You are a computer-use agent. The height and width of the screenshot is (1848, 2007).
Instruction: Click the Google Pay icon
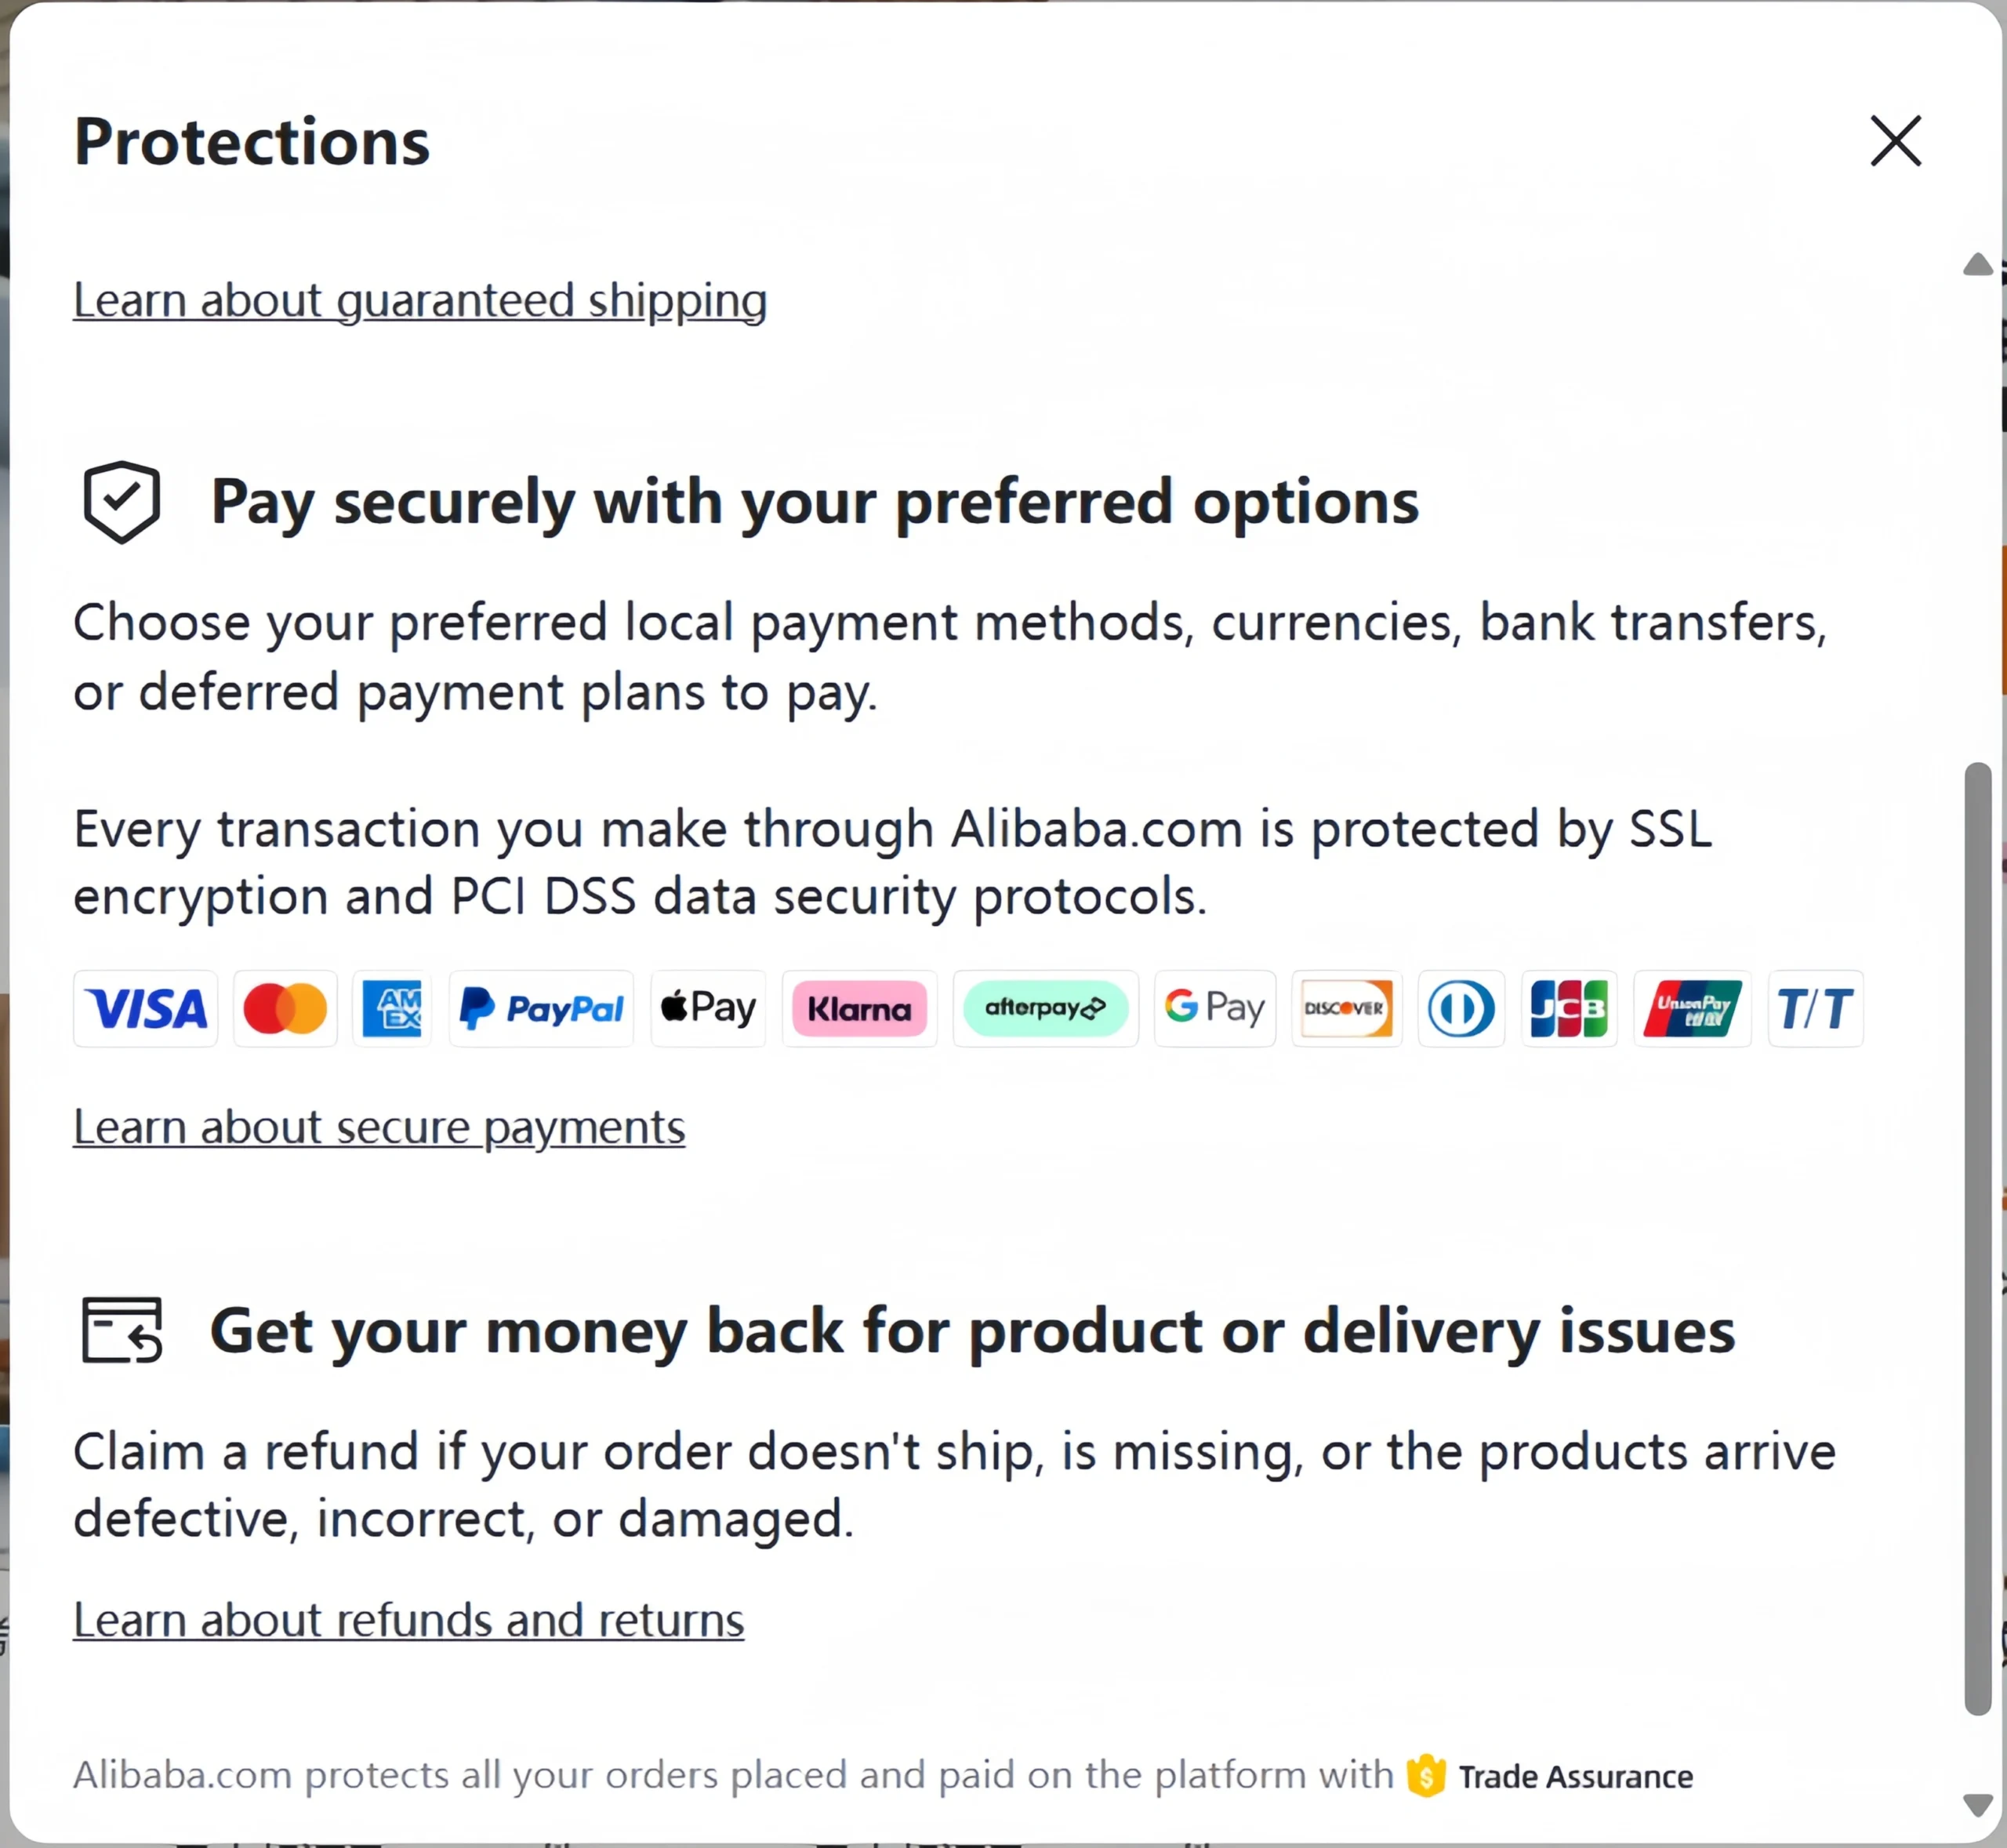1215,1008
